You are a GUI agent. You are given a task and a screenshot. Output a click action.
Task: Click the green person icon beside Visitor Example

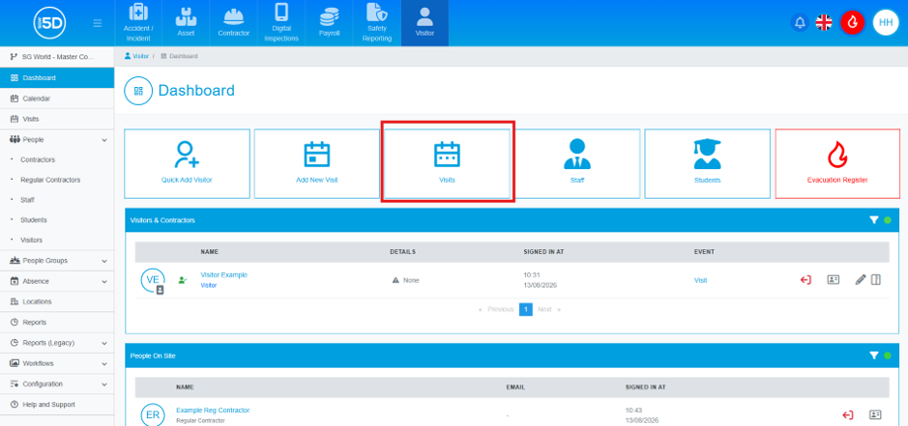[x=183, y=280]
